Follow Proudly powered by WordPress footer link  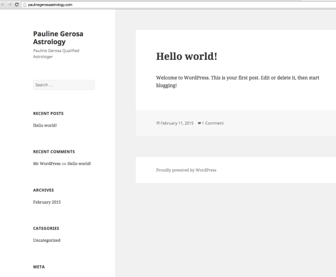coord(186,170)
